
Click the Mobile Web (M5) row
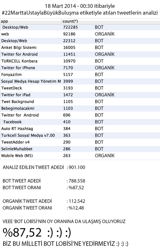80,156
